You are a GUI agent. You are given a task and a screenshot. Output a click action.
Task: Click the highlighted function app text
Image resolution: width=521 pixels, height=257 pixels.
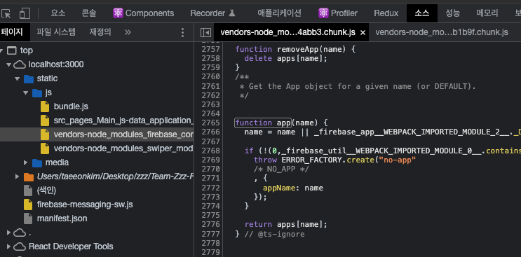point(263,123)
